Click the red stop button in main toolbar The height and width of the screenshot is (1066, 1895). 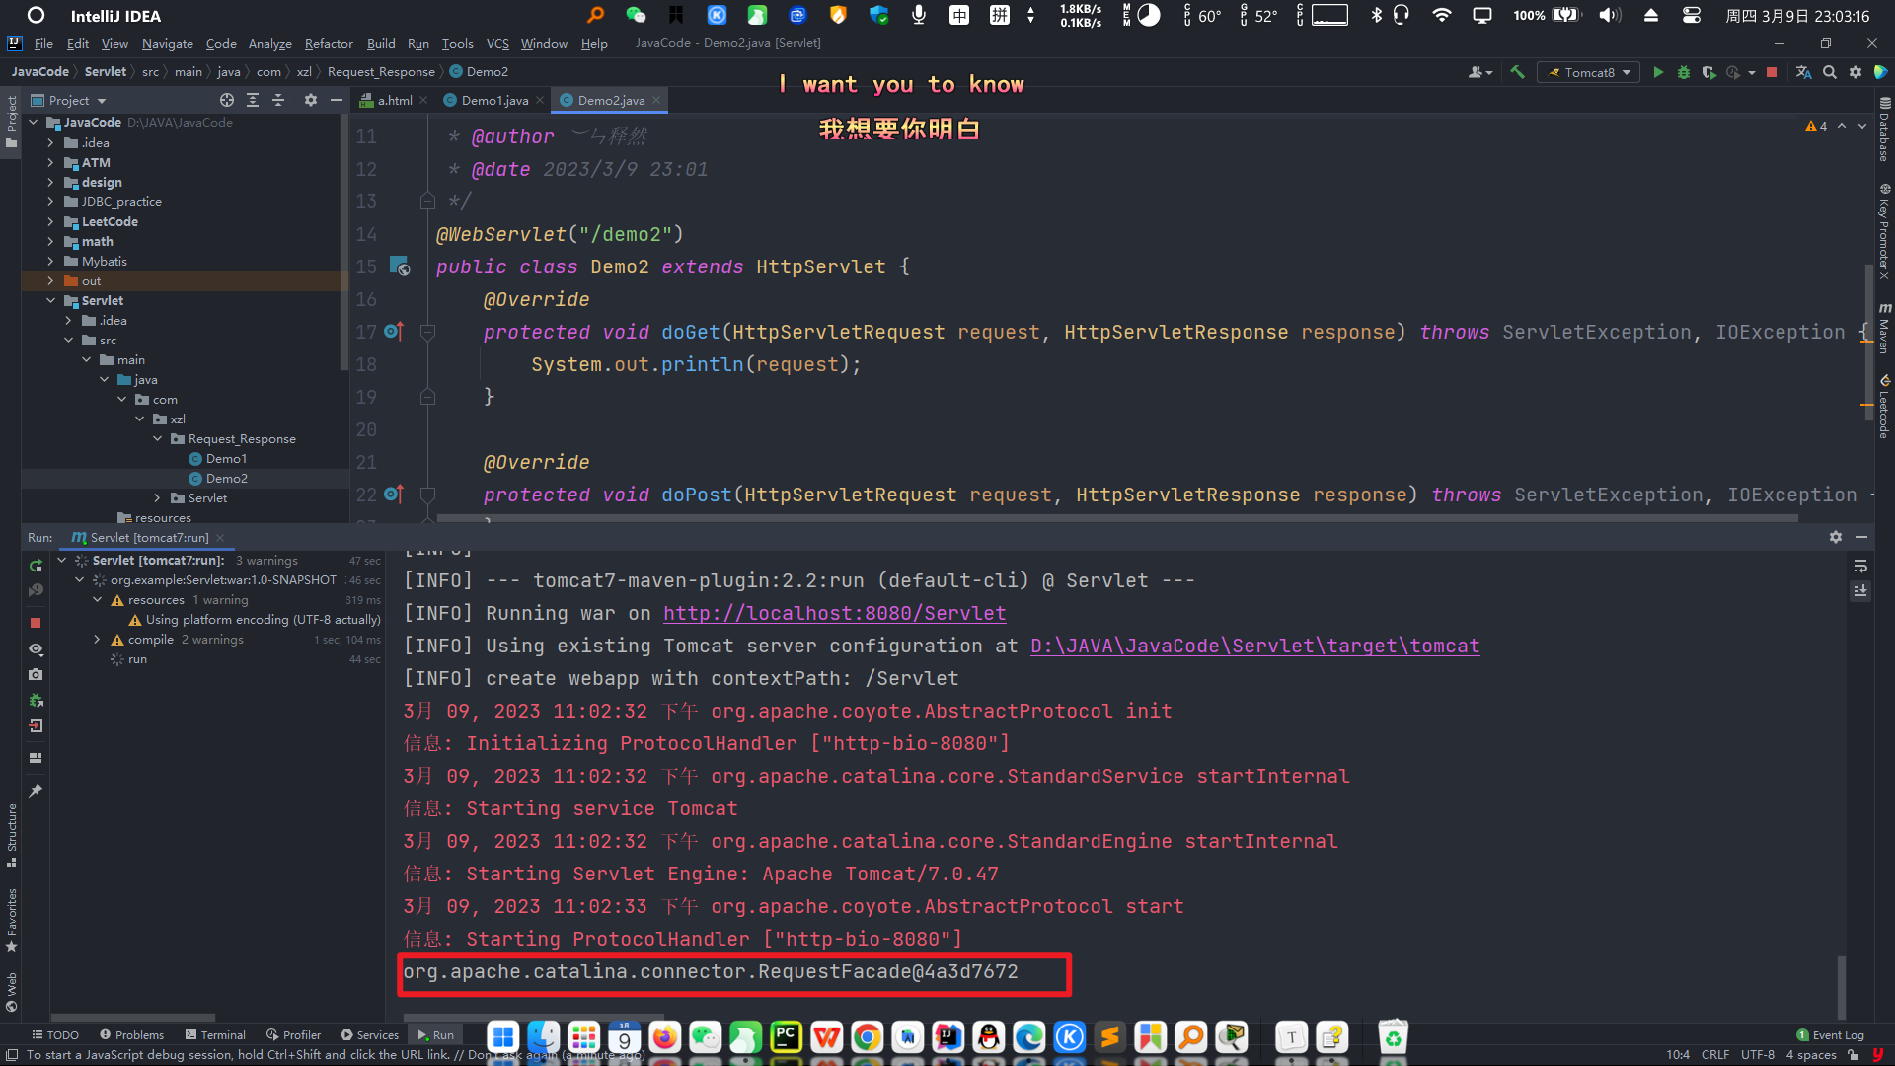pyautogui.click(x=1772, y=72)
